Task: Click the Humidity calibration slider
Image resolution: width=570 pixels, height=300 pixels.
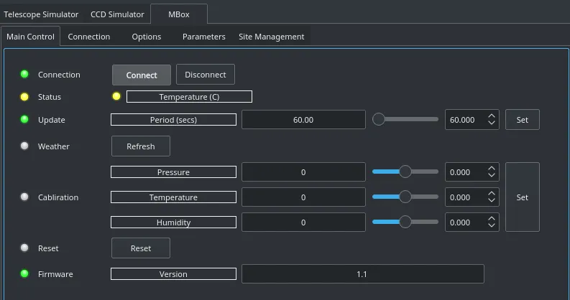Action: (x=405, y=222)
